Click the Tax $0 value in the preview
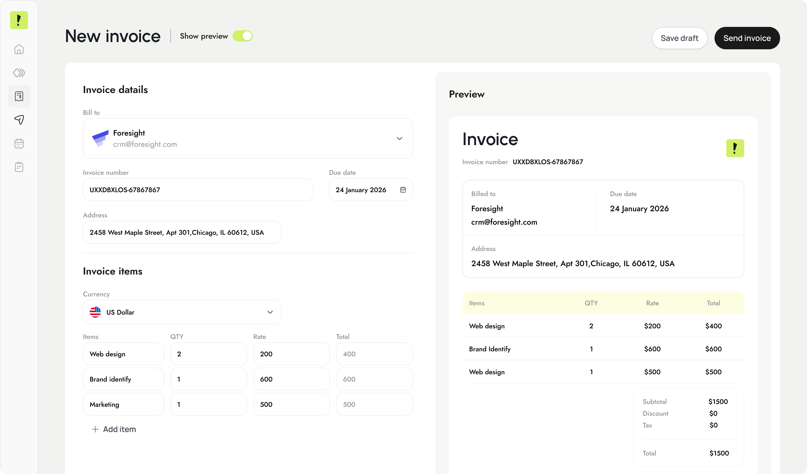The width and height of the screenshot is (807, 474). 713,425
